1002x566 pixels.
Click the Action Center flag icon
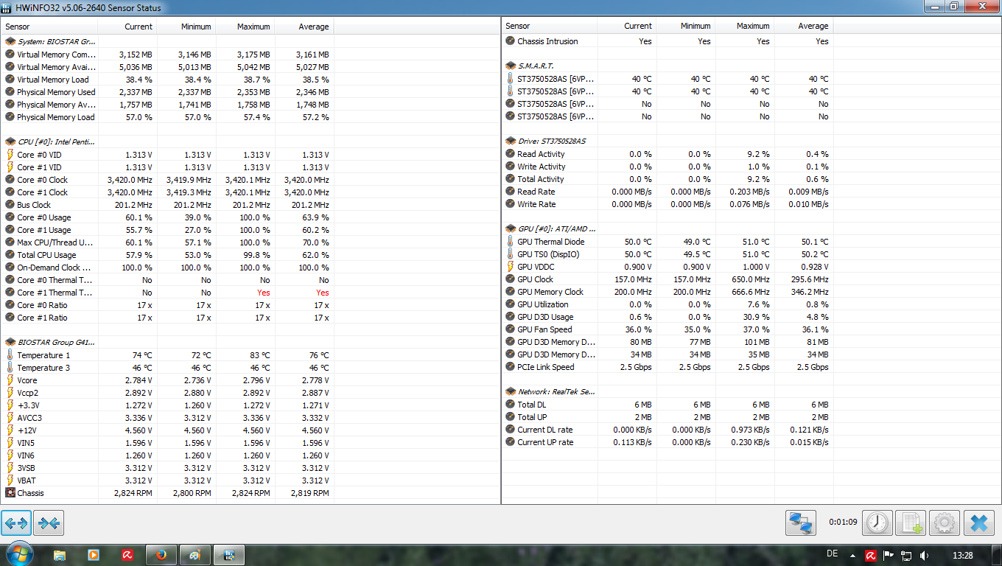pos(889,556)
